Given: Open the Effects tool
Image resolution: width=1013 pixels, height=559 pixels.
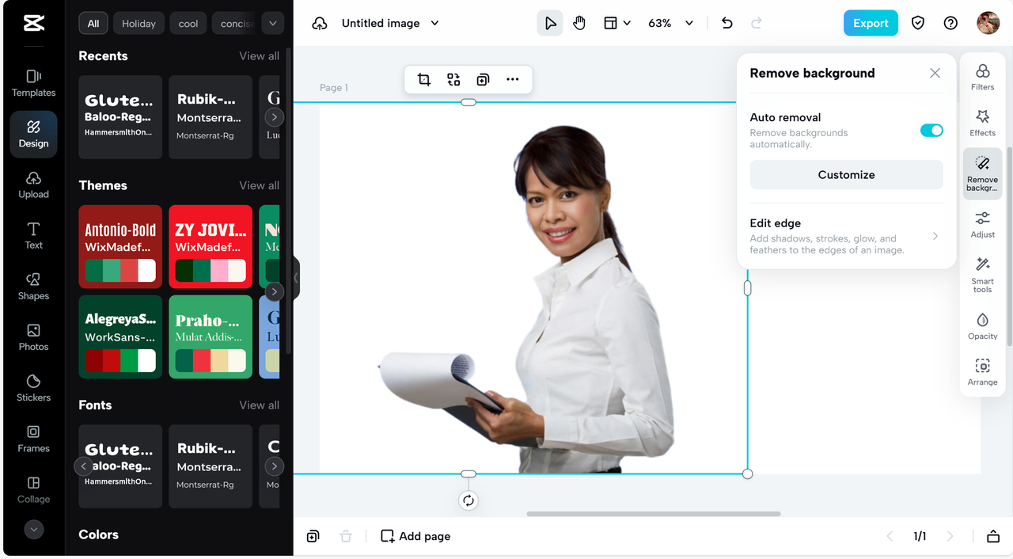Looking at the screenshot, I should click(x=982, y=124).
